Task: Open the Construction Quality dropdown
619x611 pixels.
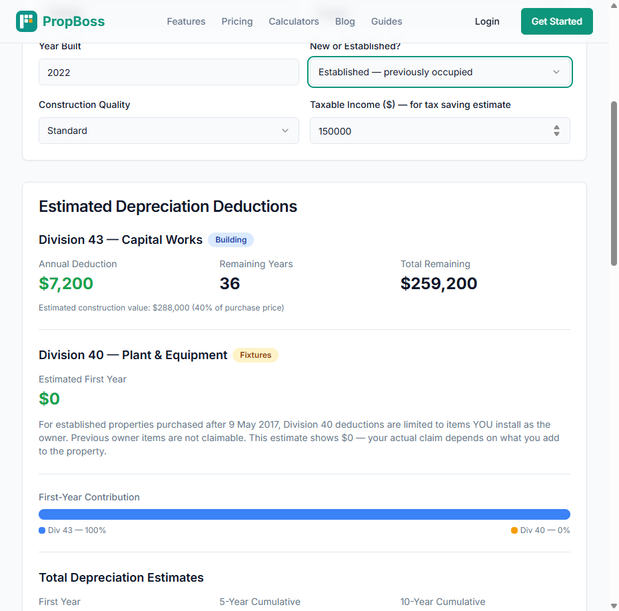Action: (x=169, y=131)
